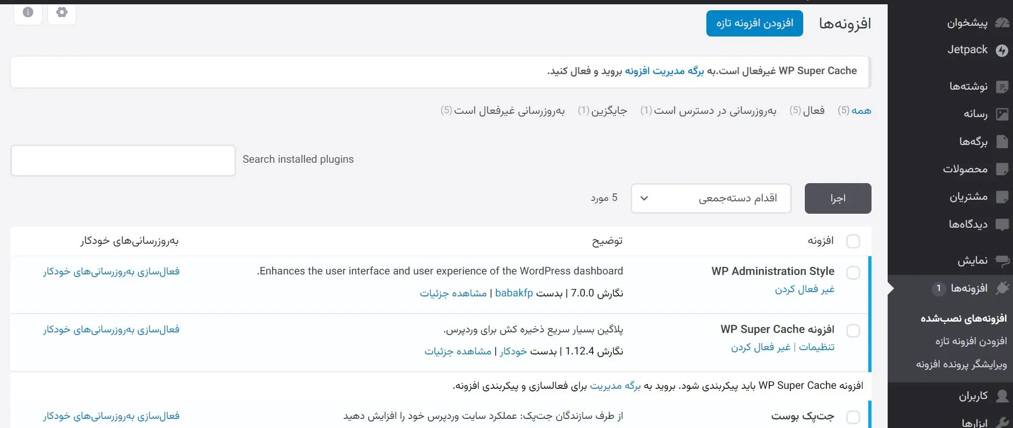Open the محصولات menu item

point(965,169)
